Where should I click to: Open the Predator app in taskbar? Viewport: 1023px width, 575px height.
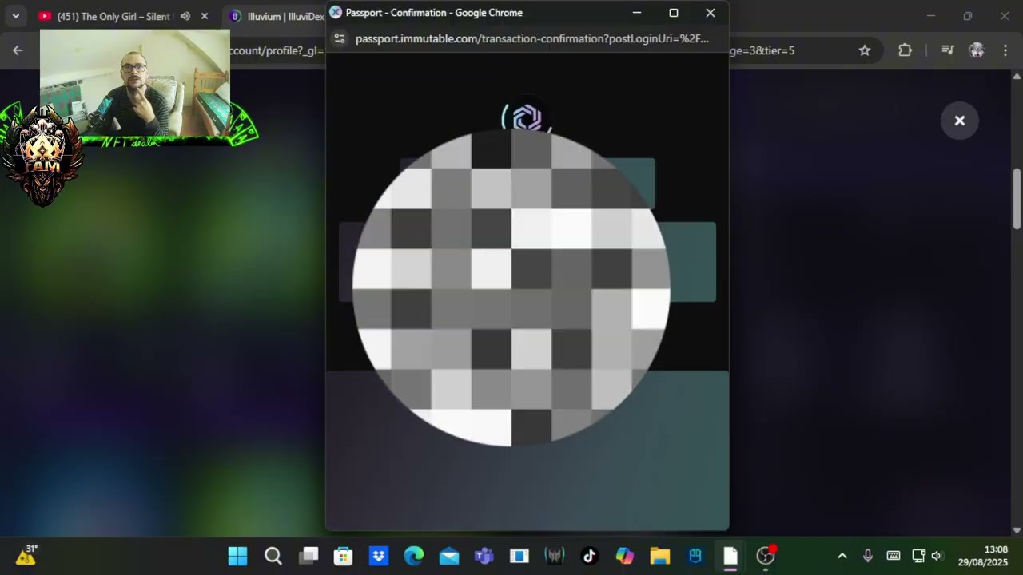(x=555, y=556)
